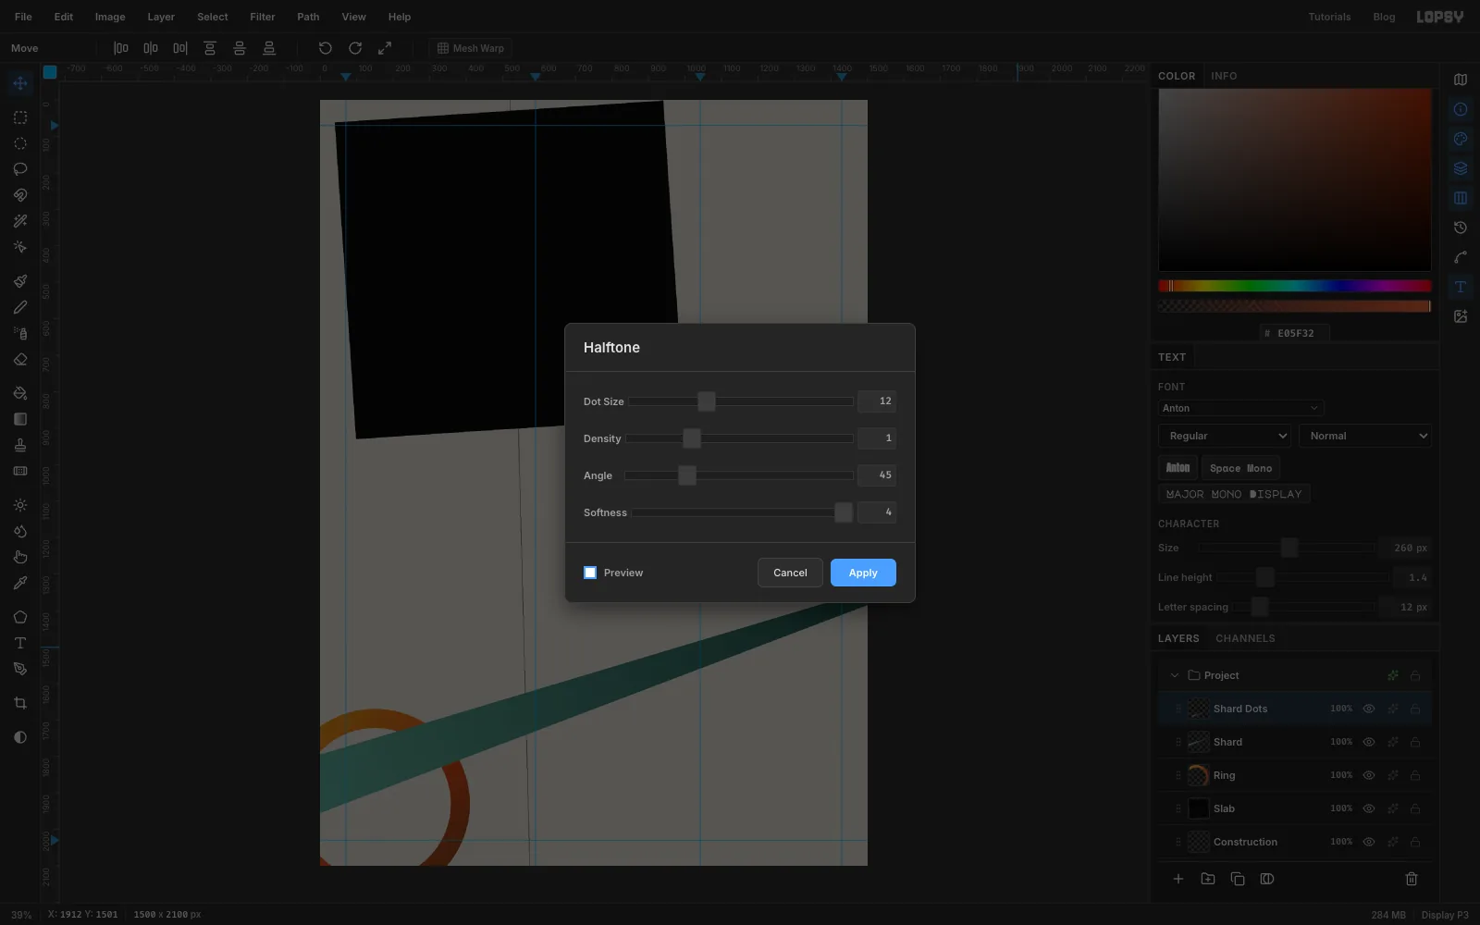Open the Layer menu

pos(161,17)
